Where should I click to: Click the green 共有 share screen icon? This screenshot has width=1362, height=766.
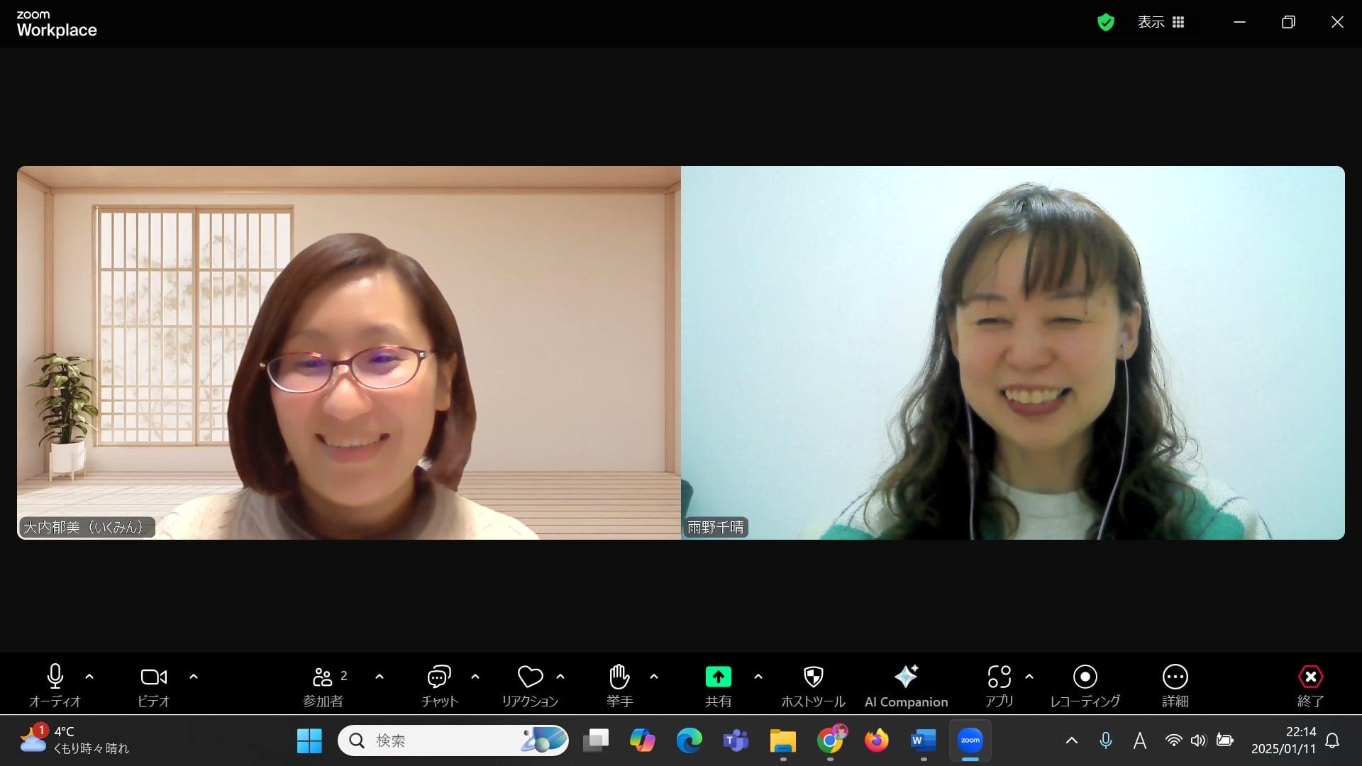pyautogui.click(x=718, y=677)
